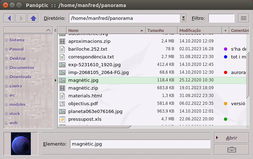Open the hamburger options menu
The height and width of the screenshot is (159, 253).
[x=243, y=18]
